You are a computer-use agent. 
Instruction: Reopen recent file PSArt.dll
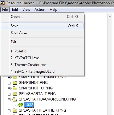tap(42, 51)
